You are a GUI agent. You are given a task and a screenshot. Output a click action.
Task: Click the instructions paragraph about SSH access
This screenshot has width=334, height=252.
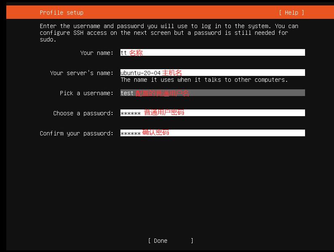[168, 33]
